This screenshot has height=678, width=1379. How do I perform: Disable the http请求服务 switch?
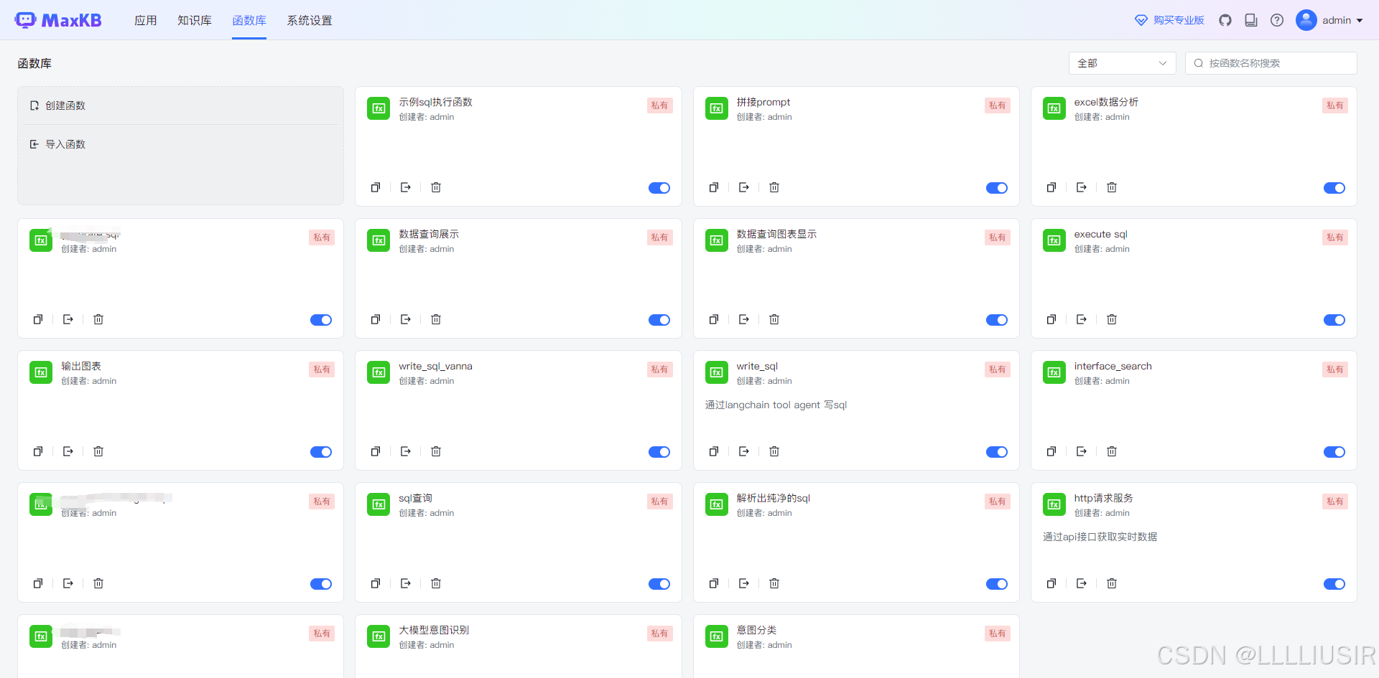tap(1334, 584)
